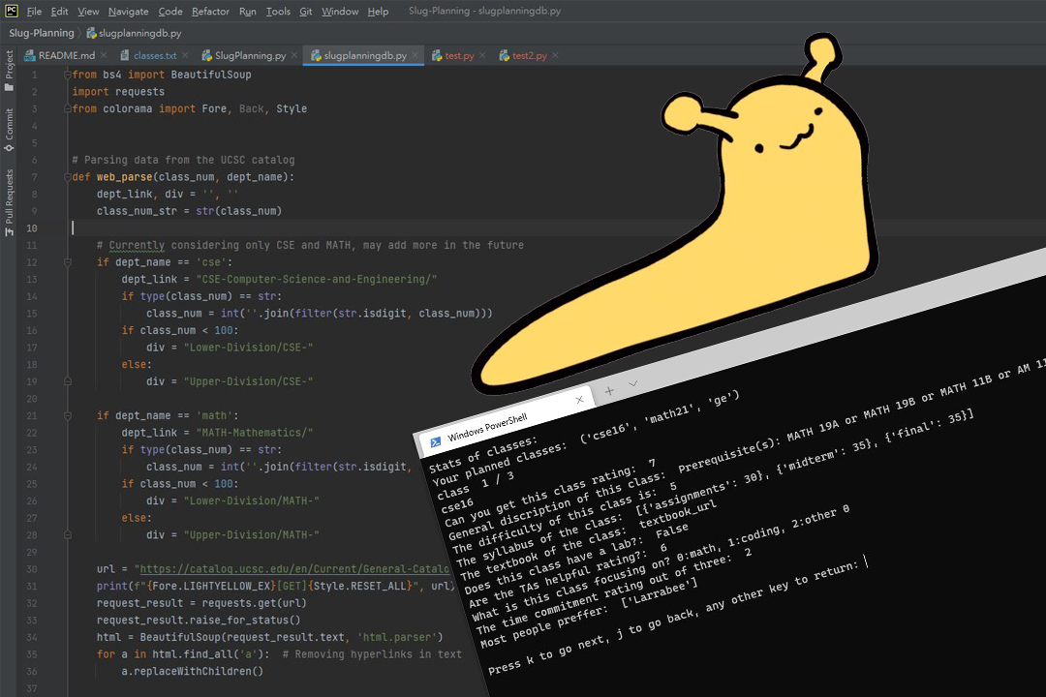The width and height of the screenshot is (1046, 697).
Task: Click the Python file icon on test.py tab
Action: (x=437, y=55)
